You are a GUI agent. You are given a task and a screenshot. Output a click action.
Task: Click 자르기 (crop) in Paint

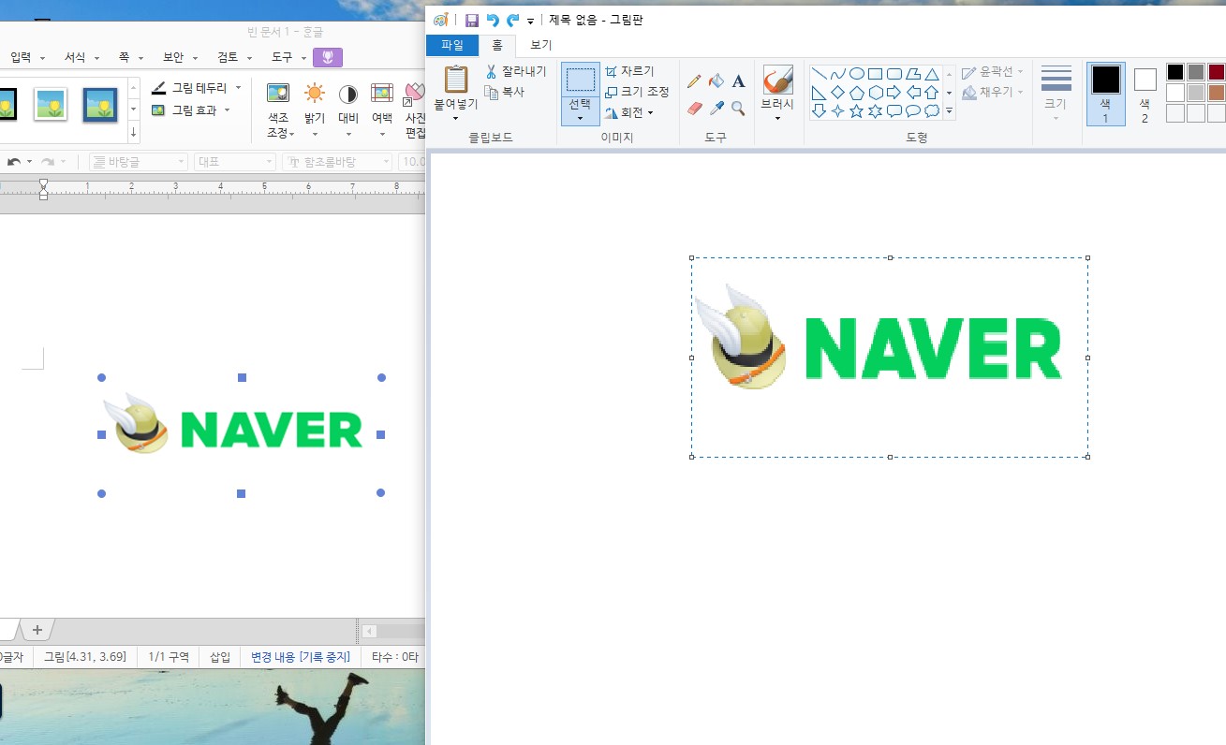[629, 71]
